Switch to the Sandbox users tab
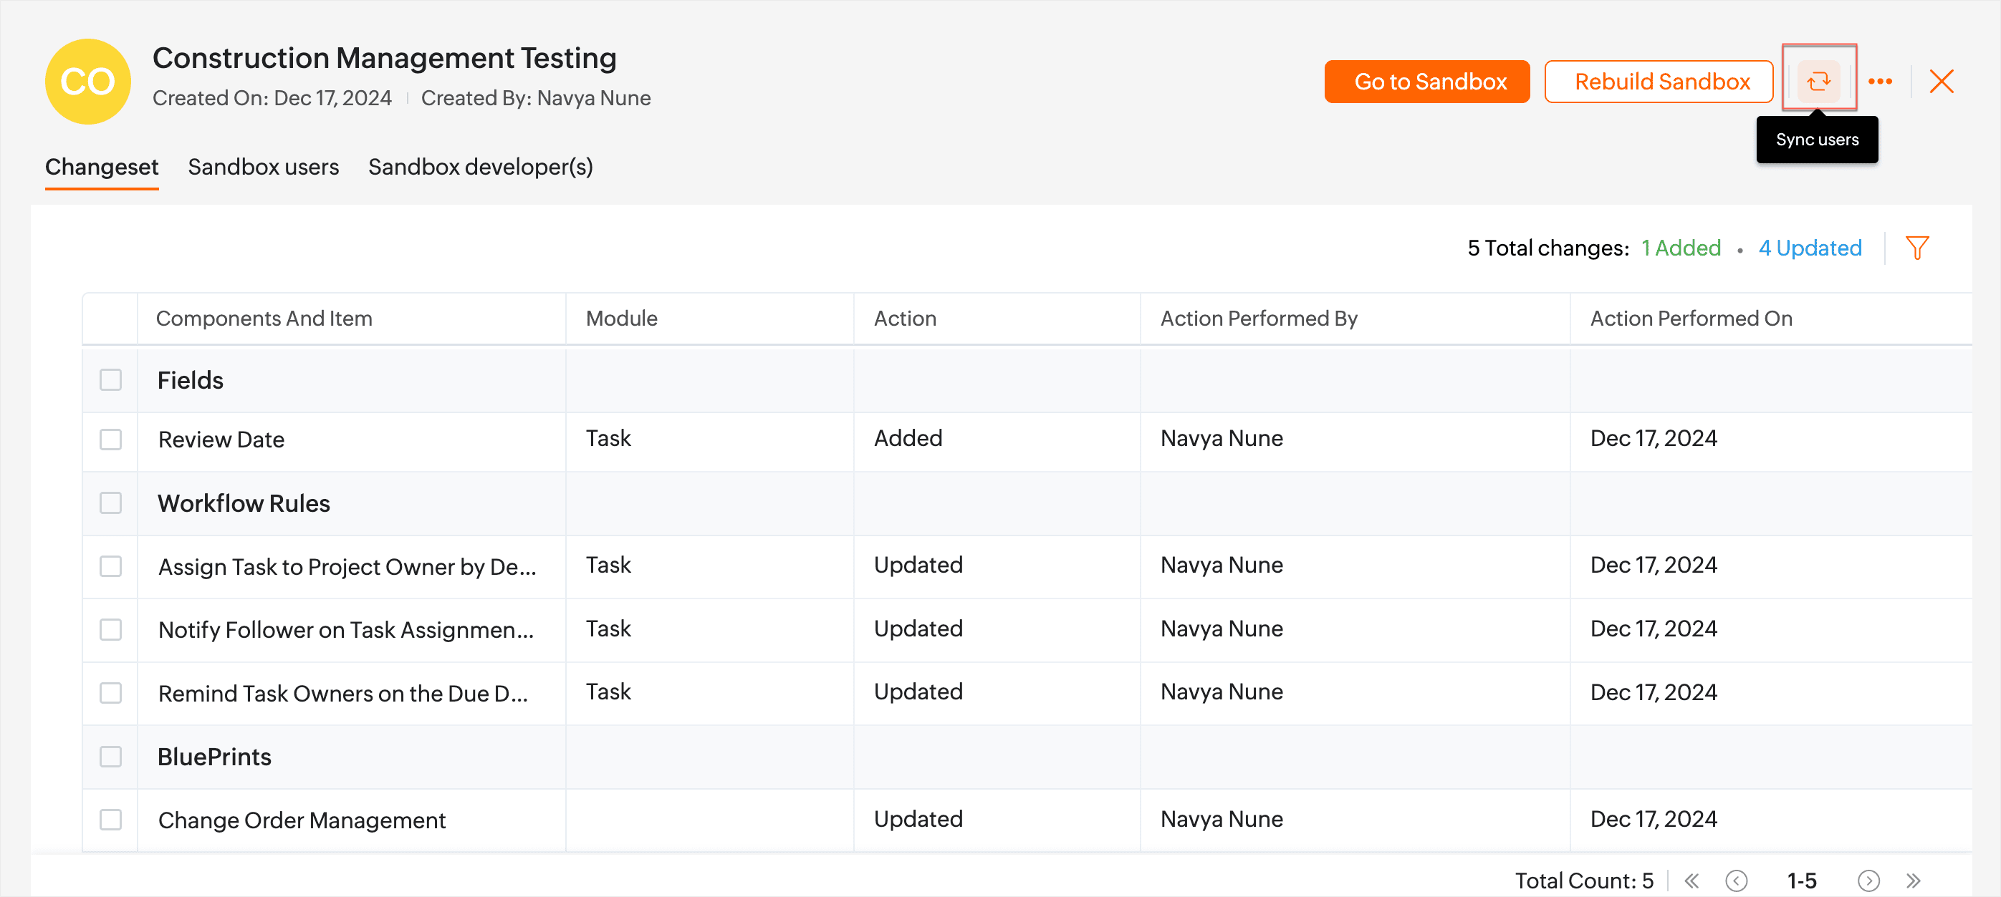The height and width of the screenshot is (897, 2001). 262,167
